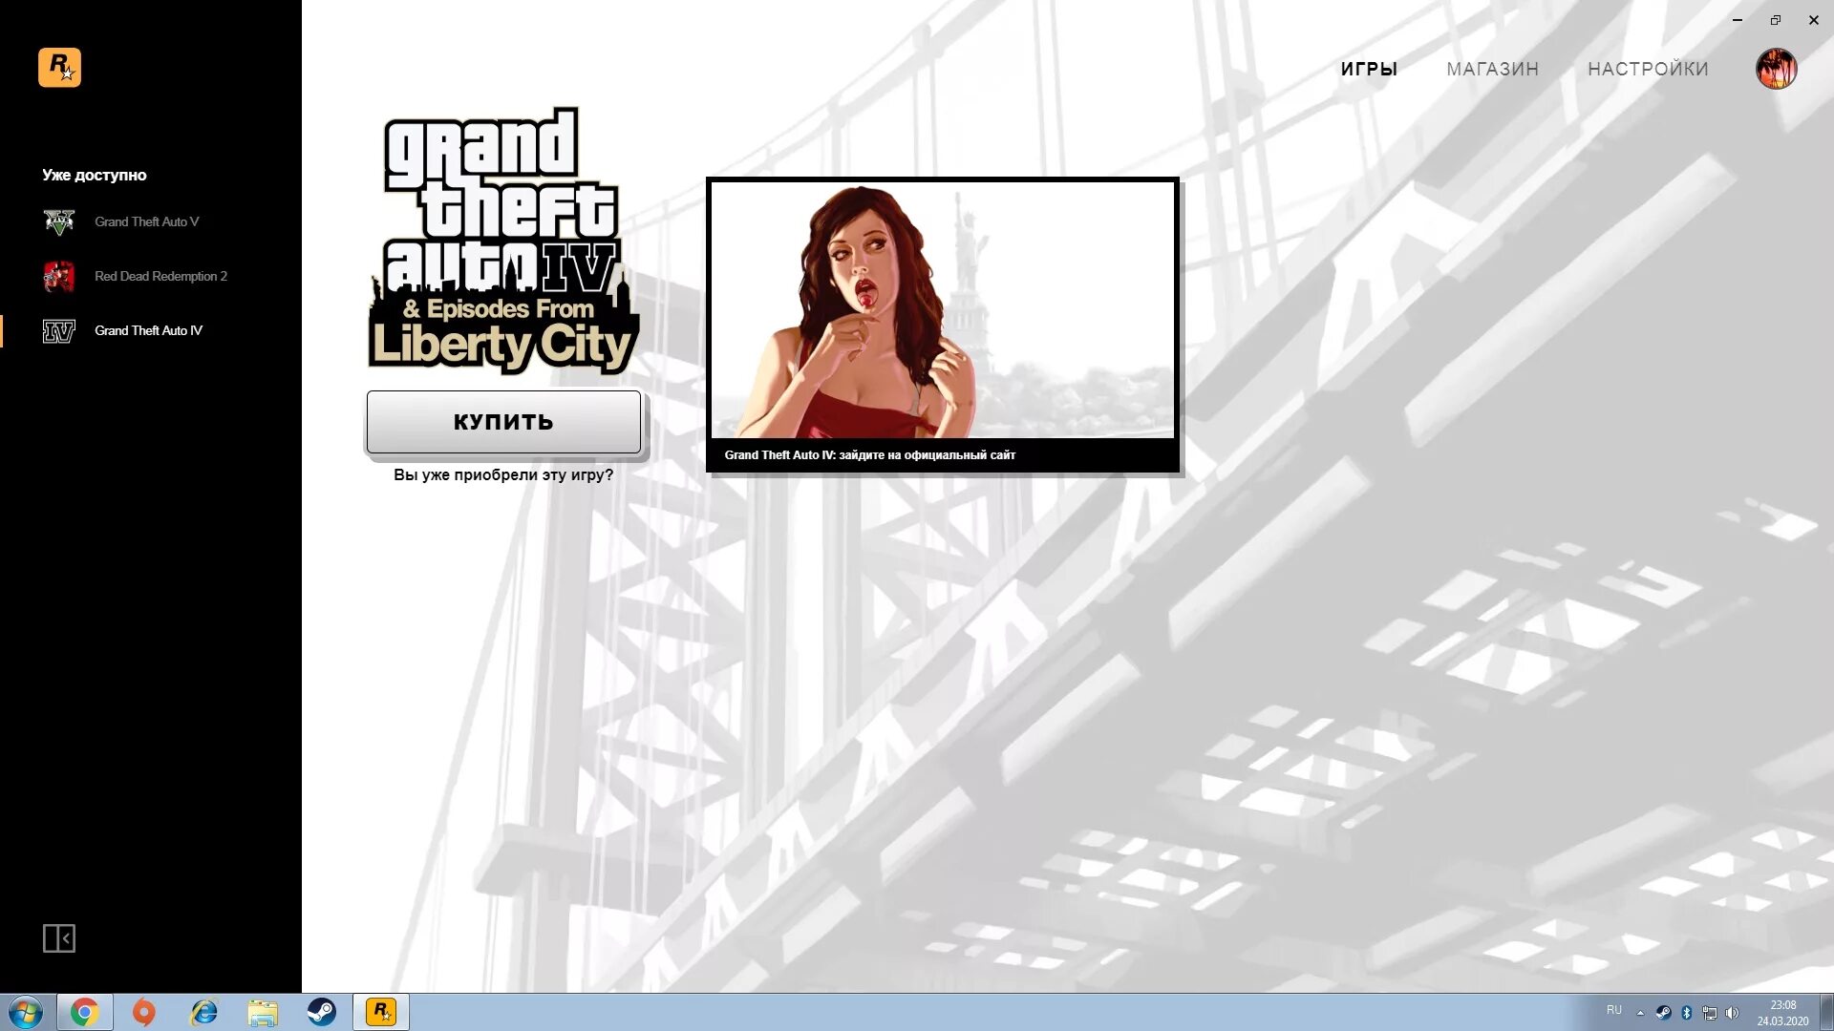This screenshot has height=1031, width=1834.
Task: Select Red Dead Redemption 2 from library
Action: [x=160, y=276]
